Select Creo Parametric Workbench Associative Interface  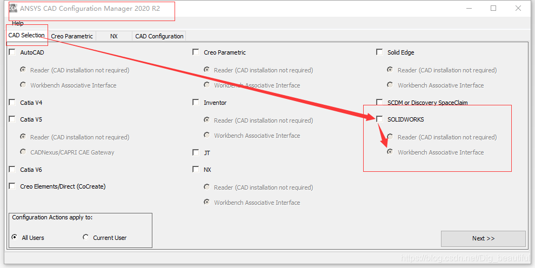(x=207, y=84)
